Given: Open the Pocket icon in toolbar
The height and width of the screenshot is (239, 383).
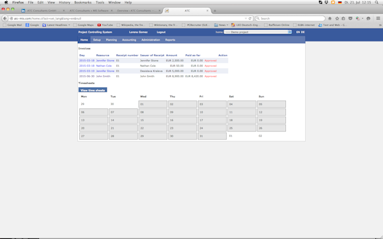Looking at the screenshot, I should pos(350,18).
